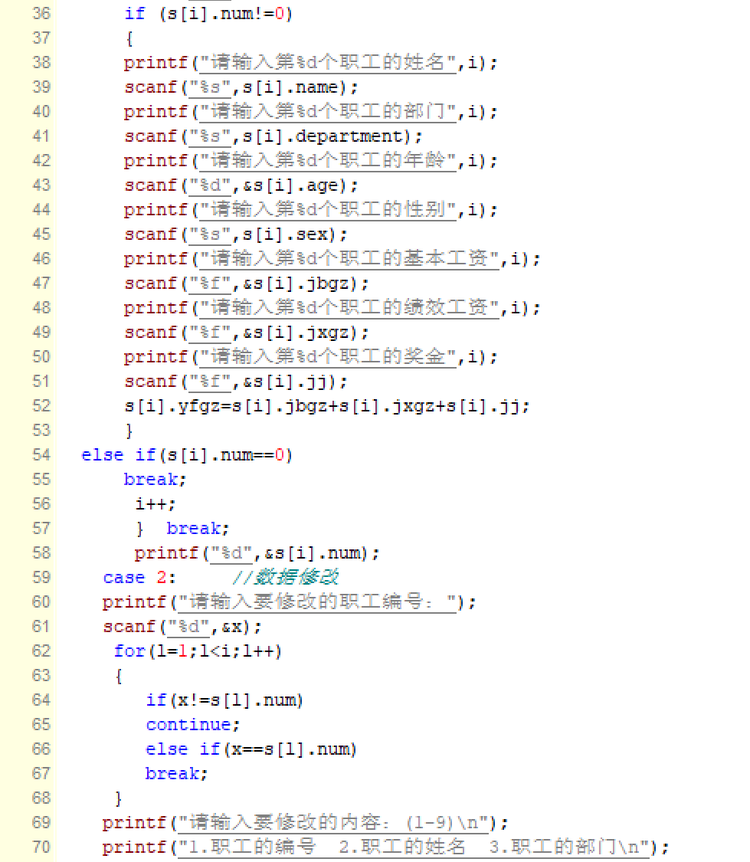Image resolution: width=750 pixels, height=862 pixels.
Task: Click 'scanf("%s",s[i].name);' on line 39
Action: click(x=241, y=87)
